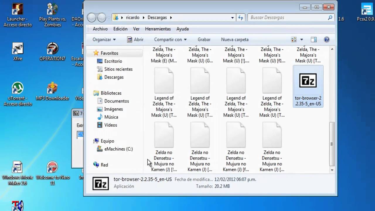The image size is (375, 211).
Task: Click the scrollbar up arrow in file list
Action: click(332, 49)
